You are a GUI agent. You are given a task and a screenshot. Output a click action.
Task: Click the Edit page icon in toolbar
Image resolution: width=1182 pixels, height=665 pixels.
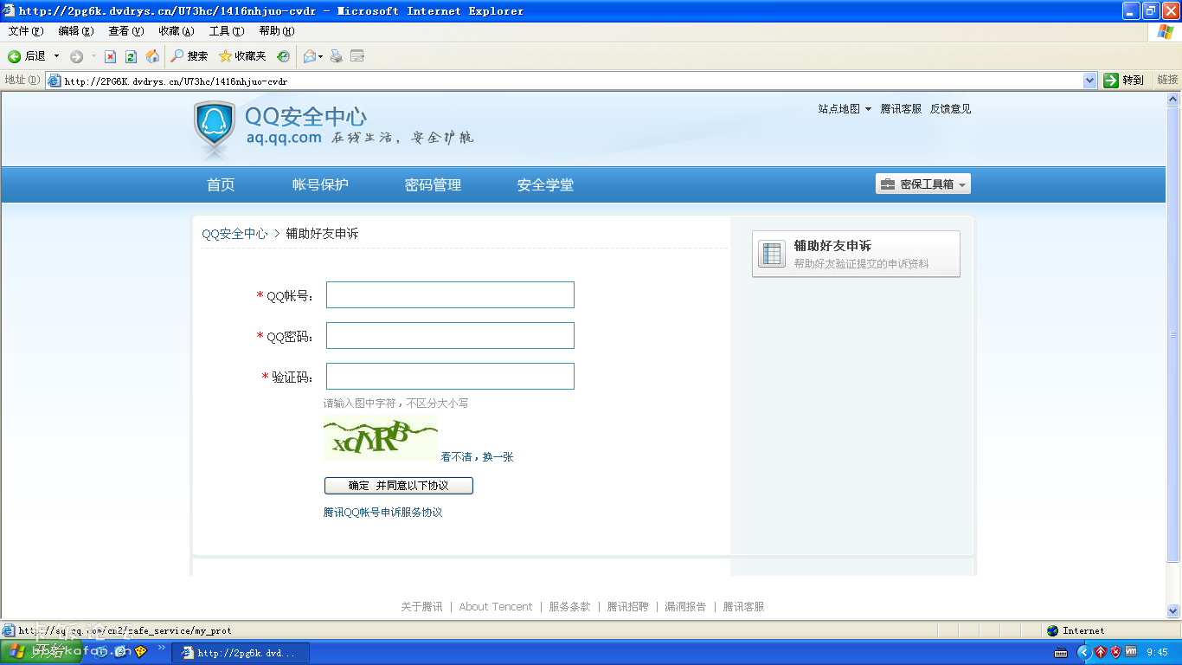coord(357,56)
